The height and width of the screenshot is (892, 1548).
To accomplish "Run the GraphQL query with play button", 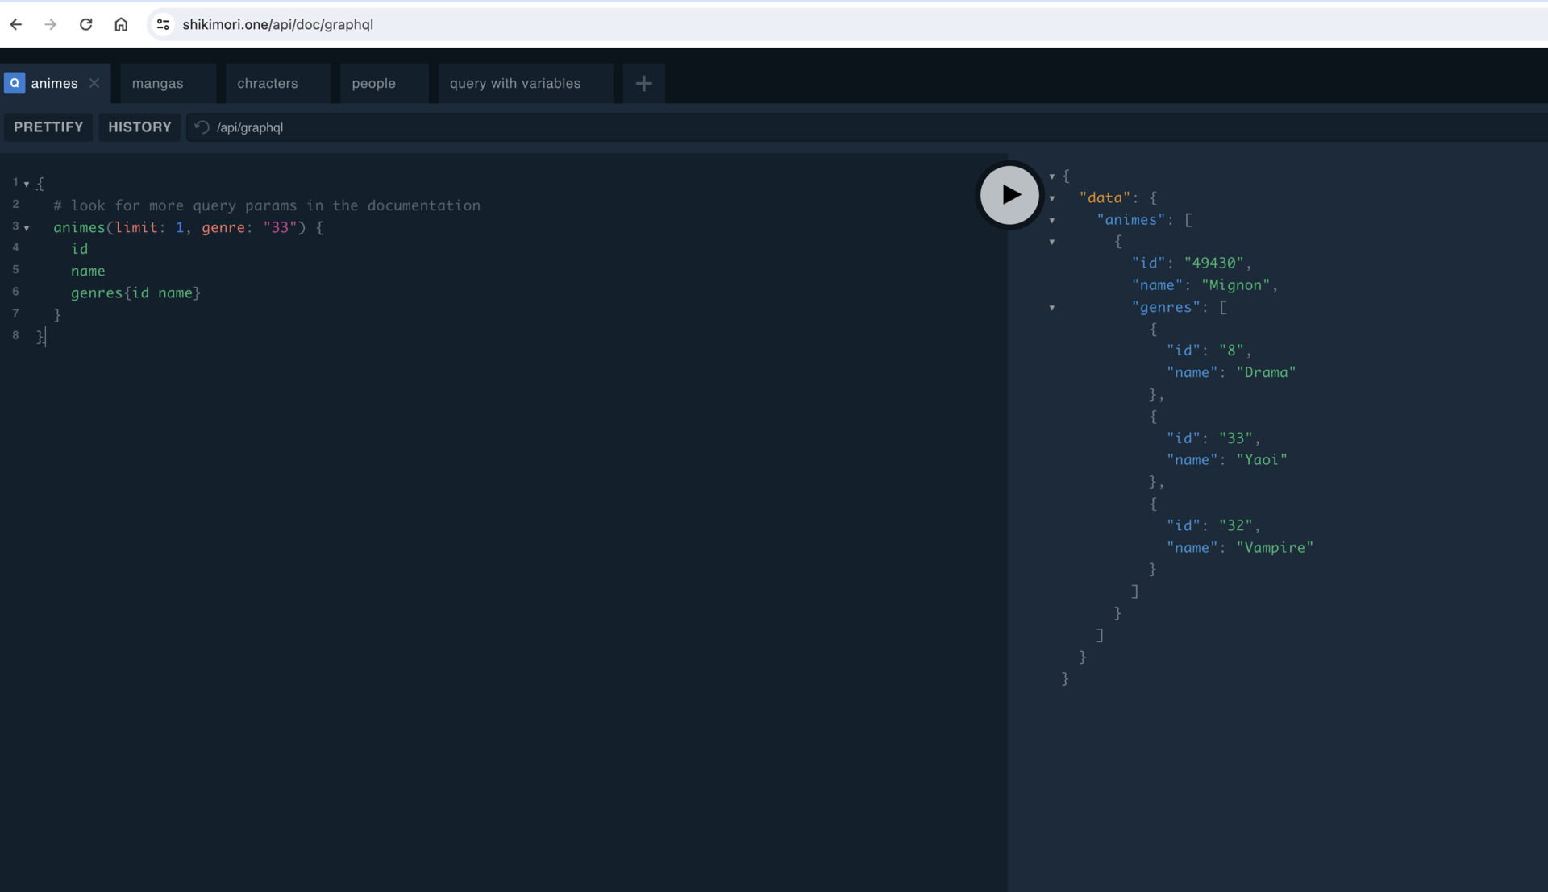I will [1009, 195].
